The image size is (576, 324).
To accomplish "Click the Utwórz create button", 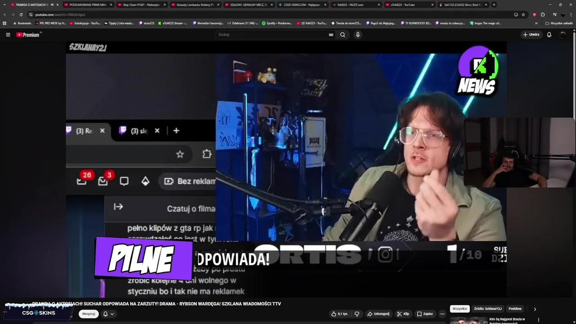I will (531, 35).
